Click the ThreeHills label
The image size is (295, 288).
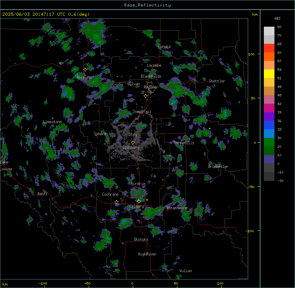184,143
